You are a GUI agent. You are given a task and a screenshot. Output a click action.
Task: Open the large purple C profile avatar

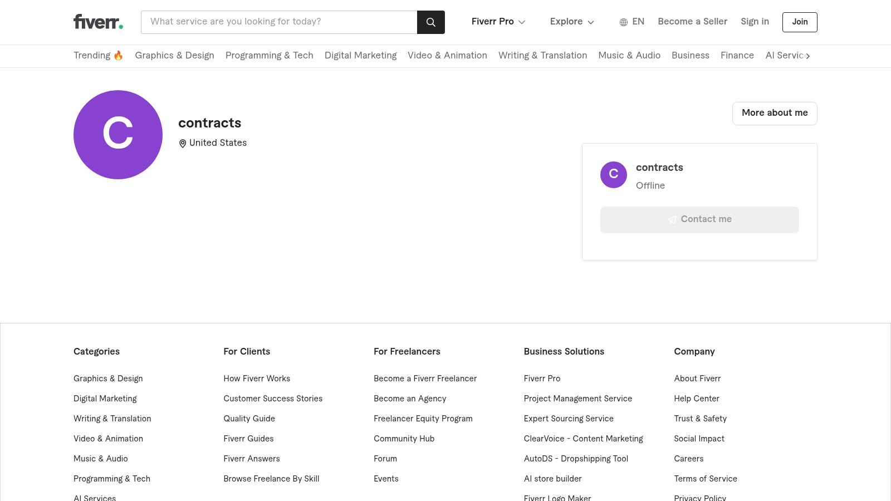click(x=118, y=135)
